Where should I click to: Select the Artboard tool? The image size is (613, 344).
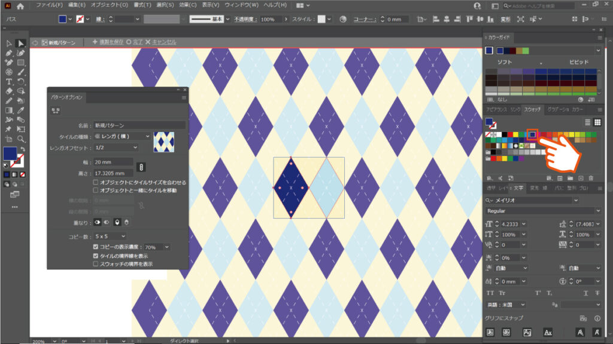tap(8, 139)
